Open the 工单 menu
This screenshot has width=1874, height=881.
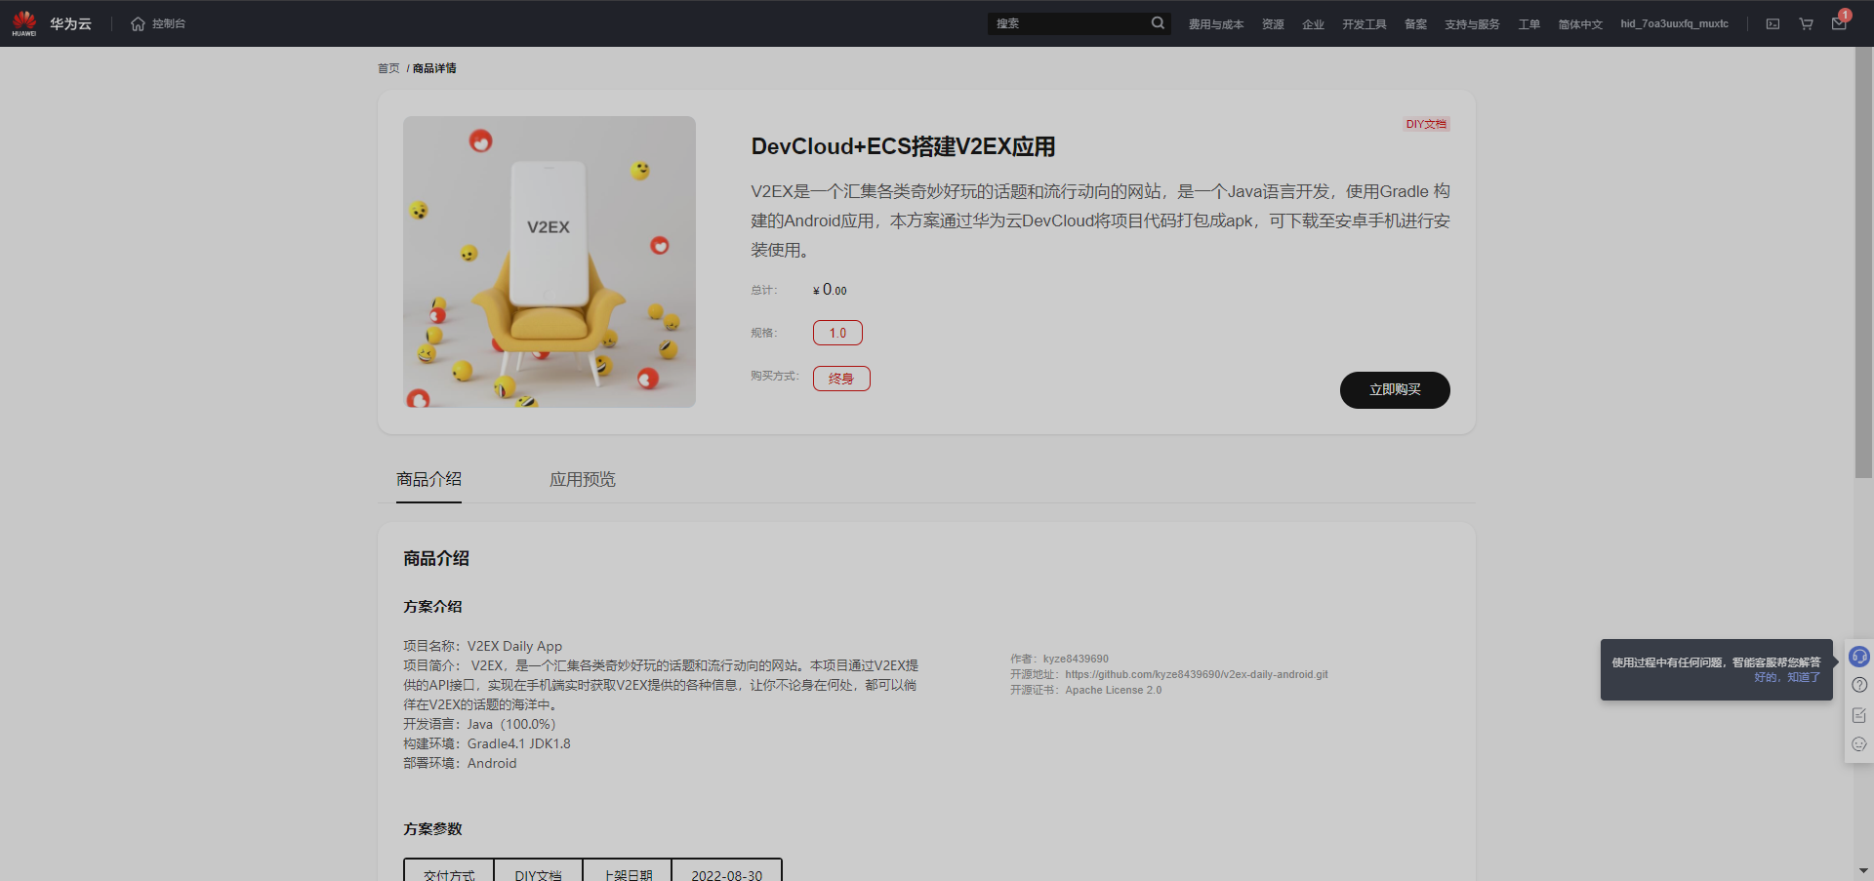point(1529,24)
